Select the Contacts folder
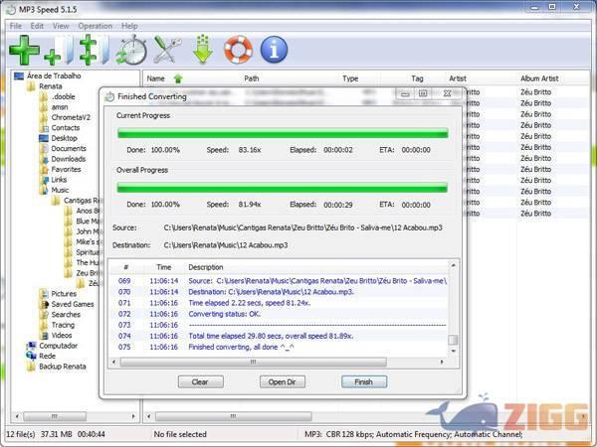Image resolution: width=597 pixels, height=447 pixels. 60,128
